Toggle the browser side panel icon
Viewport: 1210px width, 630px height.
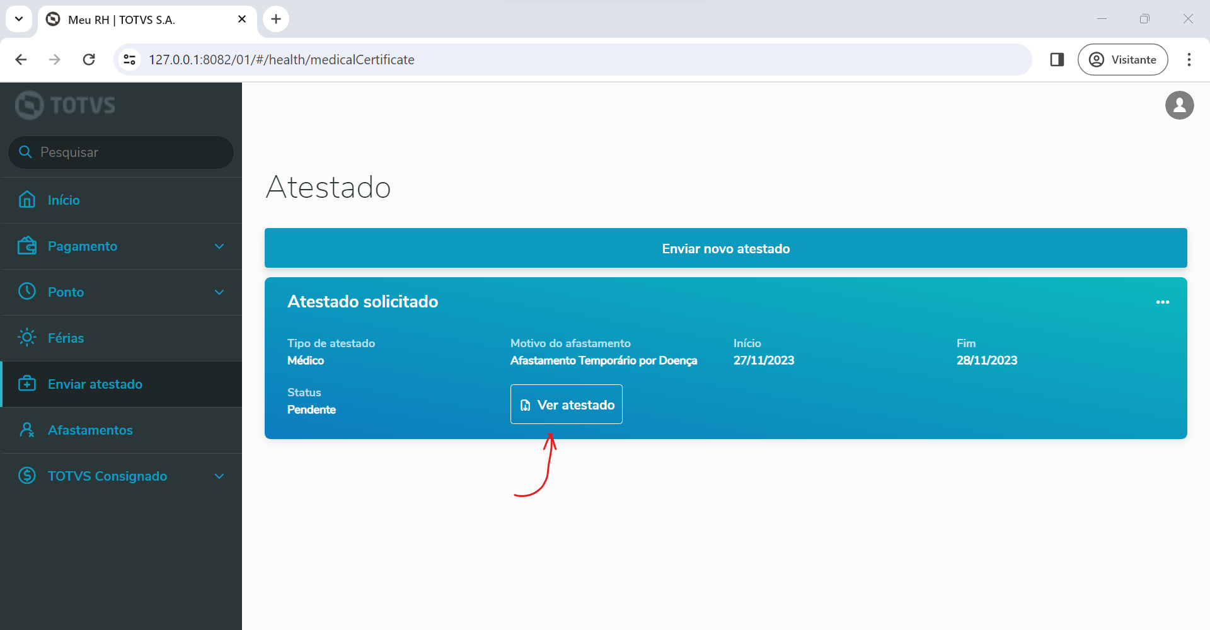coord(1057,60)
